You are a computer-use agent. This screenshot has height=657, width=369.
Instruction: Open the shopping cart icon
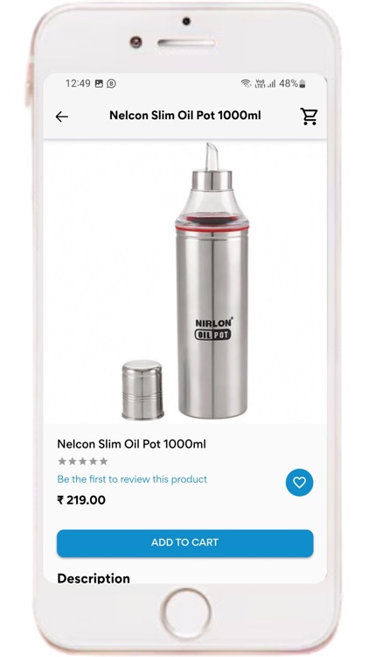pyautogui.click(x=309, y=116)
